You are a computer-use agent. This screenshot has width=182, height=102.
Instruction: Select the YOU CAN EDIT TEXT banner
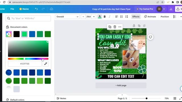tap(121, 76)
